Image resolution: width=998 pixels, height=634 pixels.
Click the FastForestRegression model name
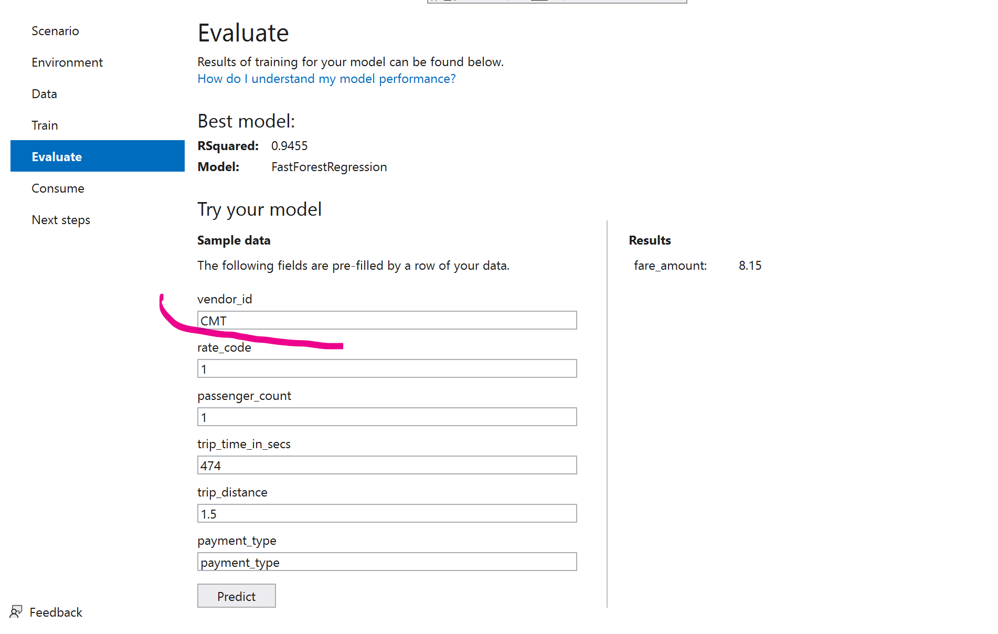[329, 167]
